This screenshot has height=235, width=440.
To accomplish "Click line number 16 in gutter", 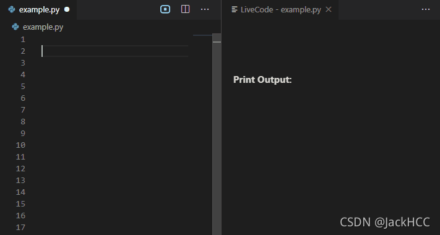I will (x=20, y=216).
